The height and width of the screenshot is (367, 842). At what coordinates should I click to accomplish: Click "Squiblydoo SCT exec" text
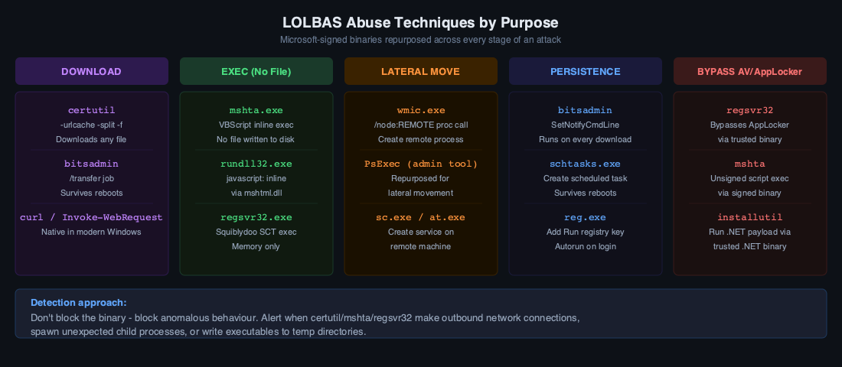click(x=256, y=232)
